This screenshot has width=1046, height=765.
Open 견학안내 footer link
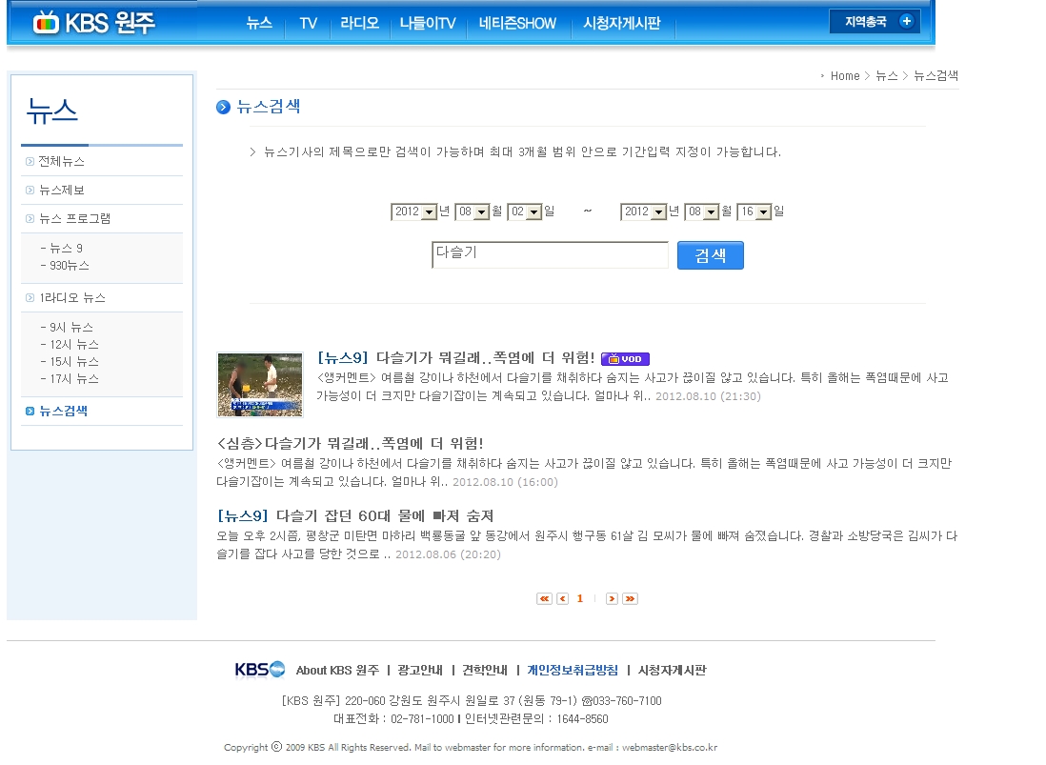click(x=485, y=671)
